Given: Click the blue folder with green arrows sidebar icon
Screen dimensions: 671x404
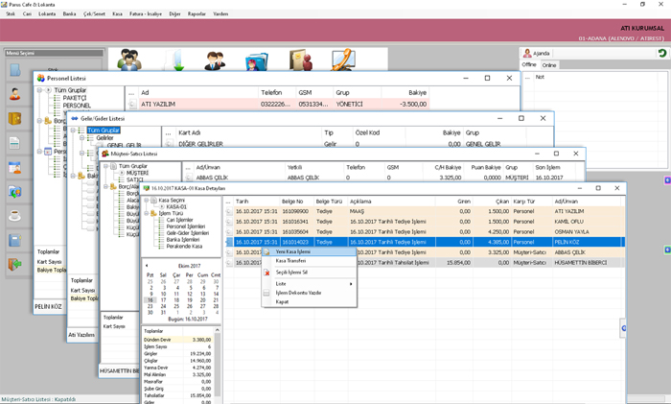Looking at the screenshot, I should pos(15,192).
